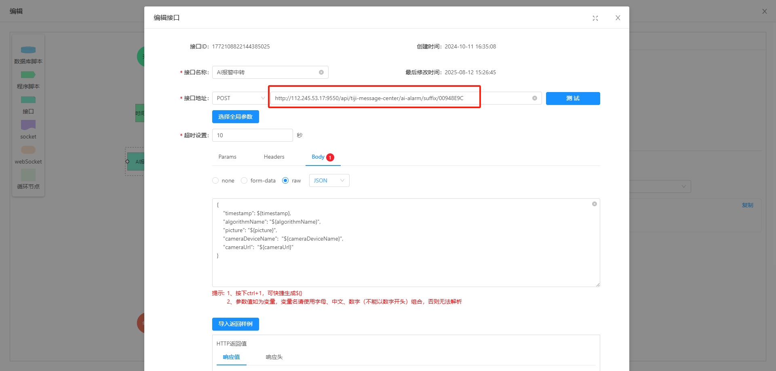
Task: Click the 接口ID value 1772108822144385025
Action: pos(241,46)
